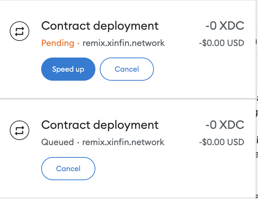Click -$0.00 USD value on Queued transaction
Screen dimensions: 258x199
[222, 142]
